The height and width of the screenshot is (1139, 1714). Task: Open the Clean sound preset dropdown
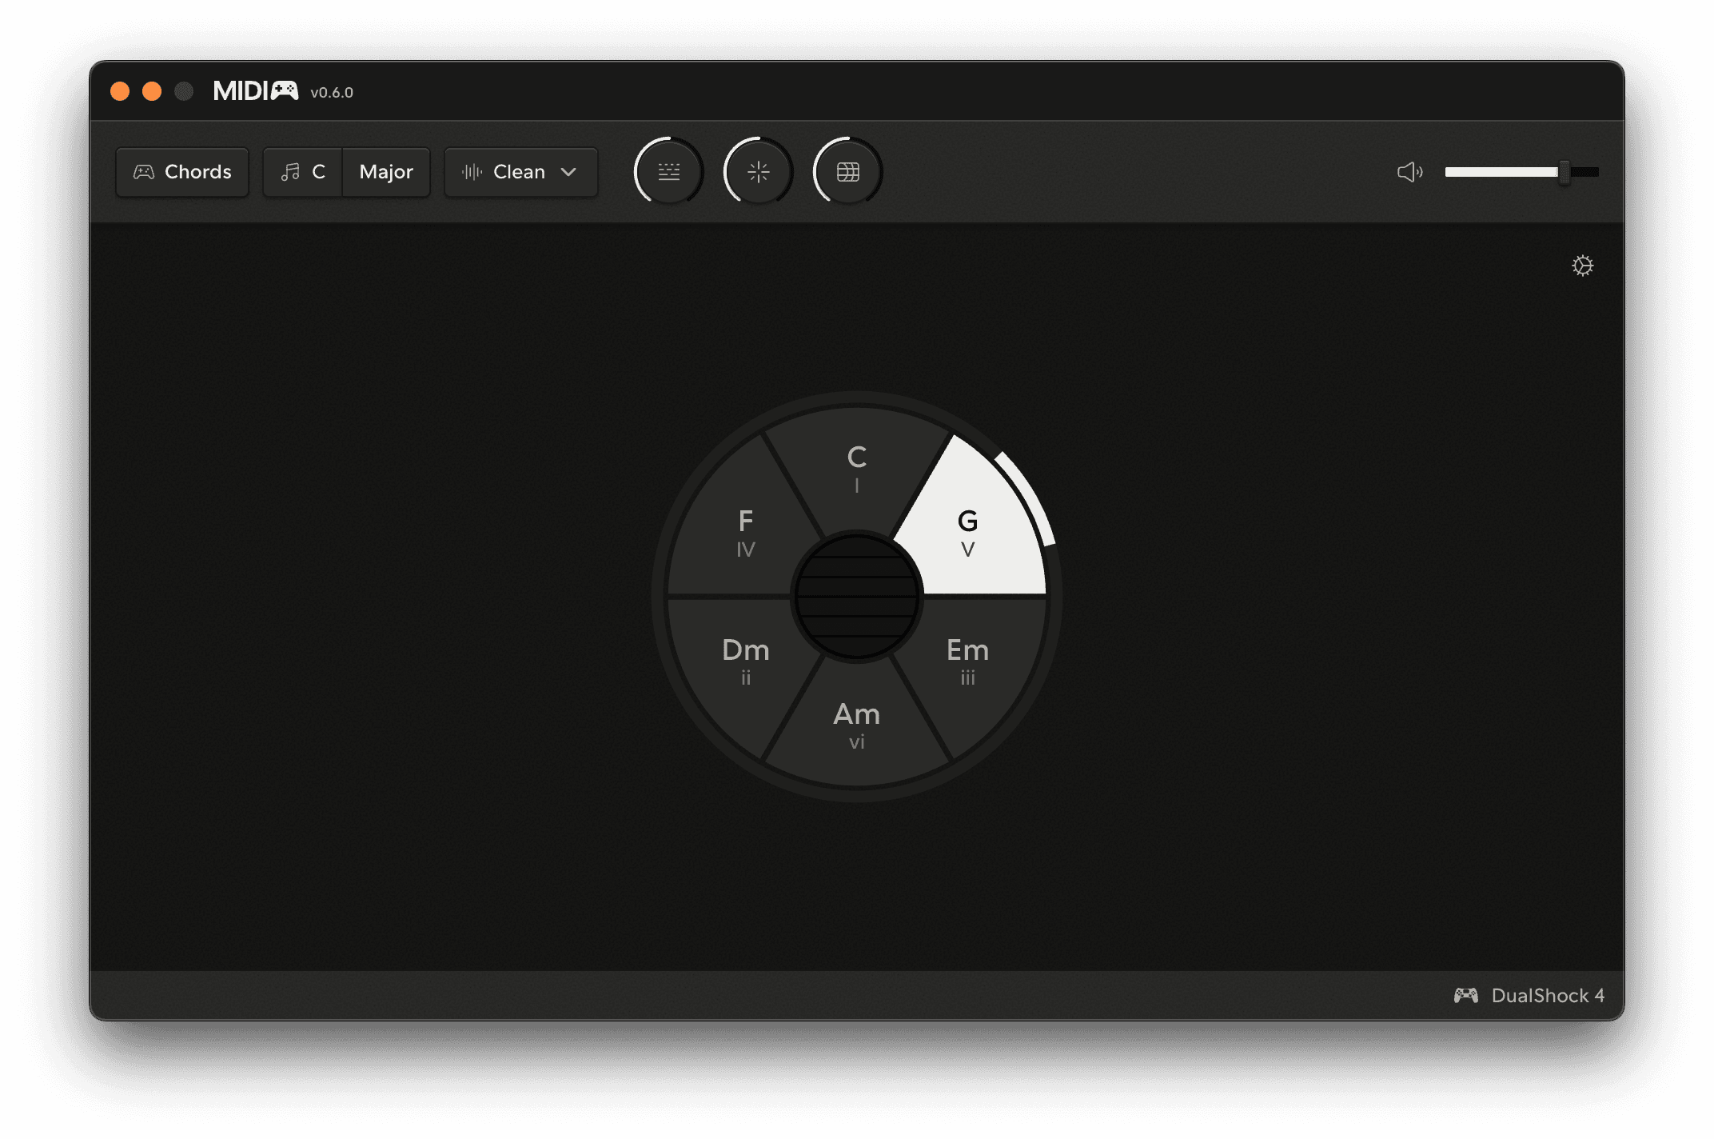point(520,172)
